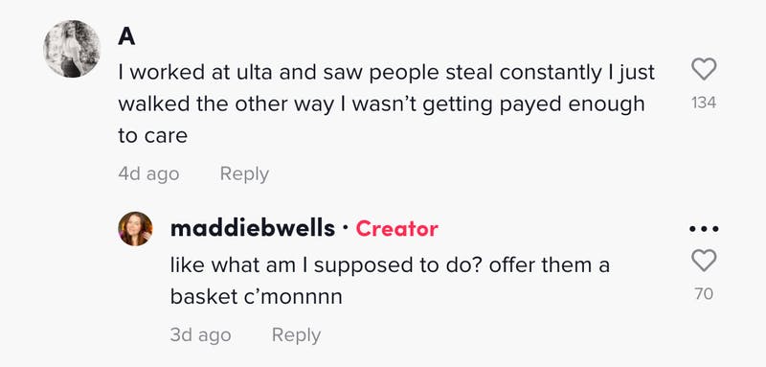The image size is (766, 367).
Task: Open user A's profile picture
Action: 72,48
